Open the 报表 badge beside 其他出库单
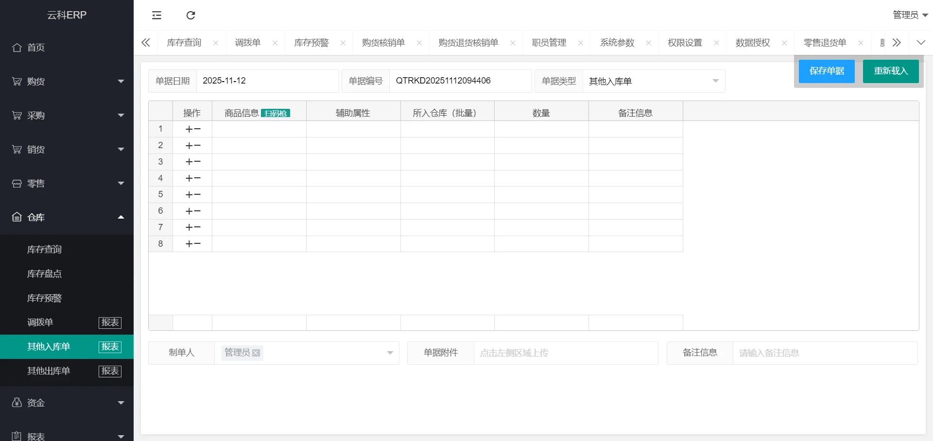 (110, 371)
